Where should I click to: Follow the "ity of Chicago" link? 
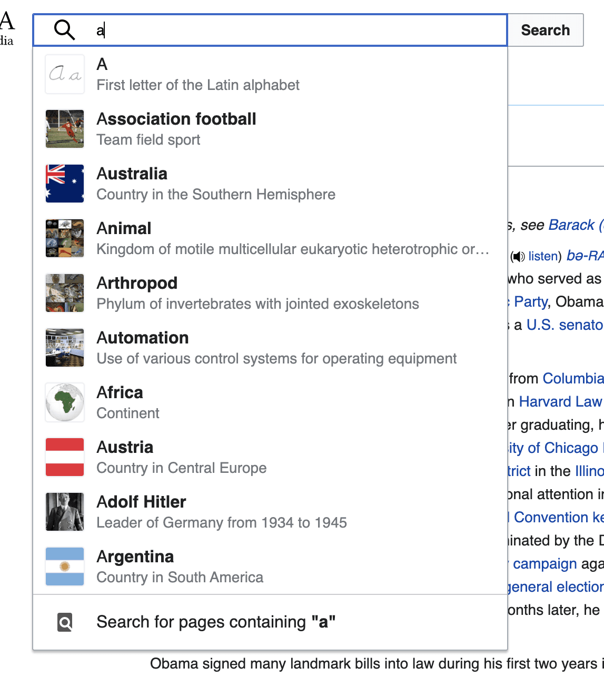coord(553,448)
